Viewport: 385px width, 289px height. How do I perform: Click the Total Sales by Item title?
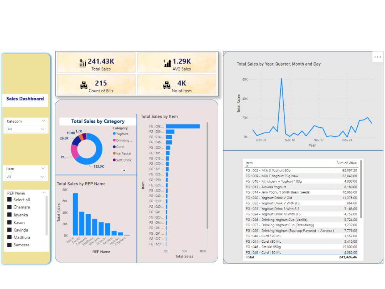(159, 116)
